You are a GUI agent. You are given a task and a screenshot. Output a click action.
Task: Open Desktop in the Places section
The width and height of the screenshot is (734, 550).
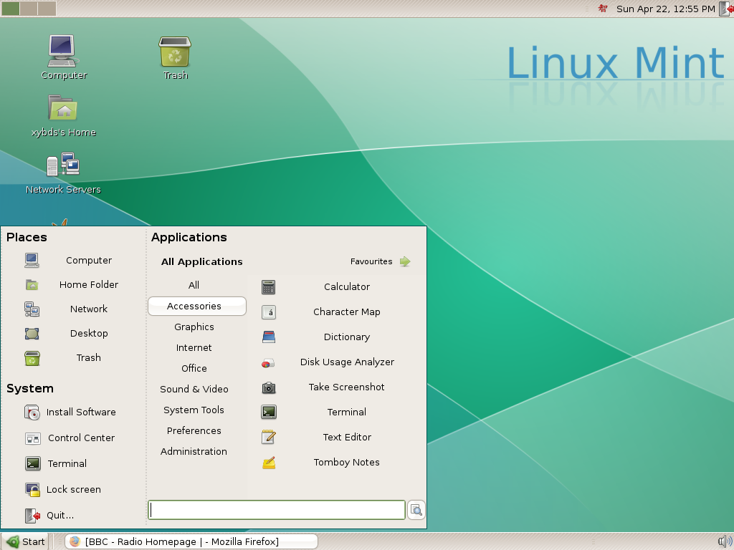click(x=73, y=333)
